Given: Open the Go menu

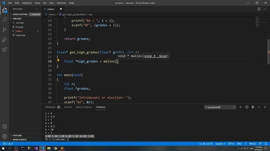Looking at the screenshot, I should 45,3.
